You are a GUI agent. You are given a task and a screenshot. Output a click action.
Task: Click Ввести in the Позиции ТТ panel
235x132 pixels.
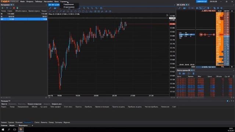[4, 104]
